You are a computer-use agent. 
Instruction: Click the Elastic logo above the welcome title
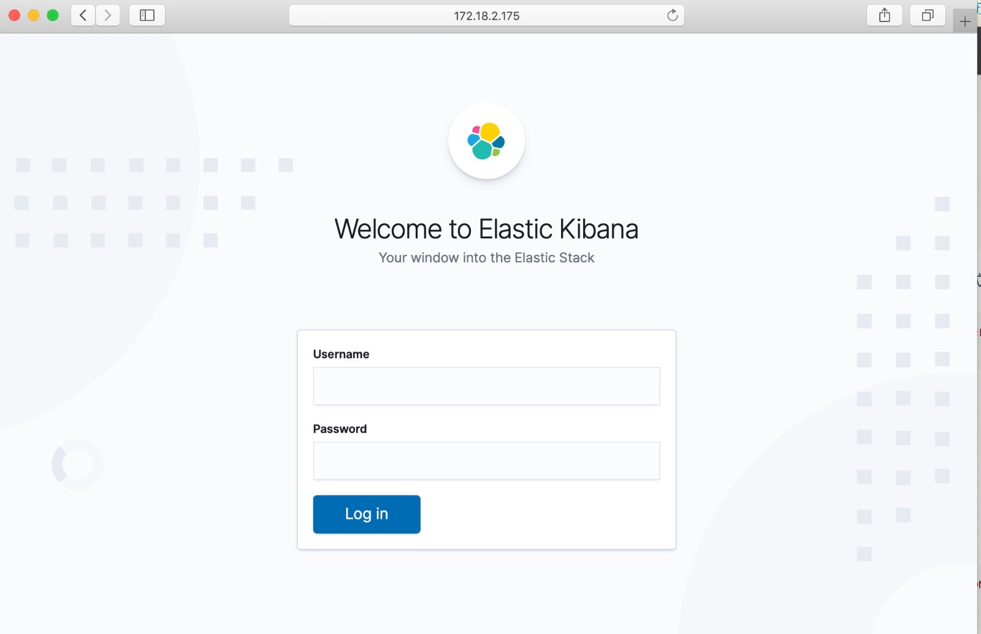[486, 141]
